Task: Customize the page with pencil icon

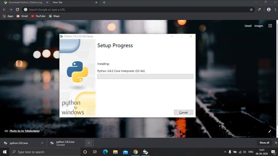Action: coord(270,131)
